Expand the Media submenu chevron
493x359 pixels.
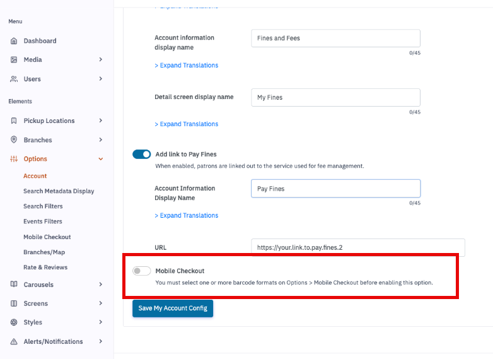(x=101, y=60)
